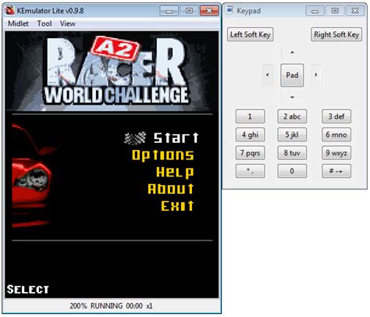The image size is (370, 317).
Task: Click the 6 mno key
Action: (336, 134)
